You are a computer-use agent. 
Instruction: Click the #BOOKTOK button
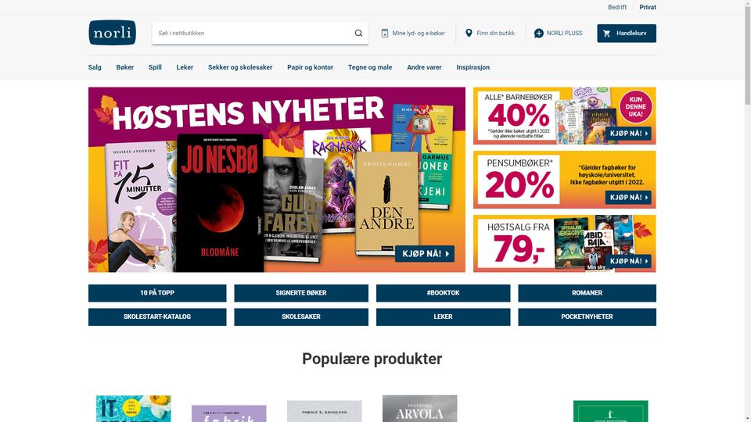coord(443,293)
